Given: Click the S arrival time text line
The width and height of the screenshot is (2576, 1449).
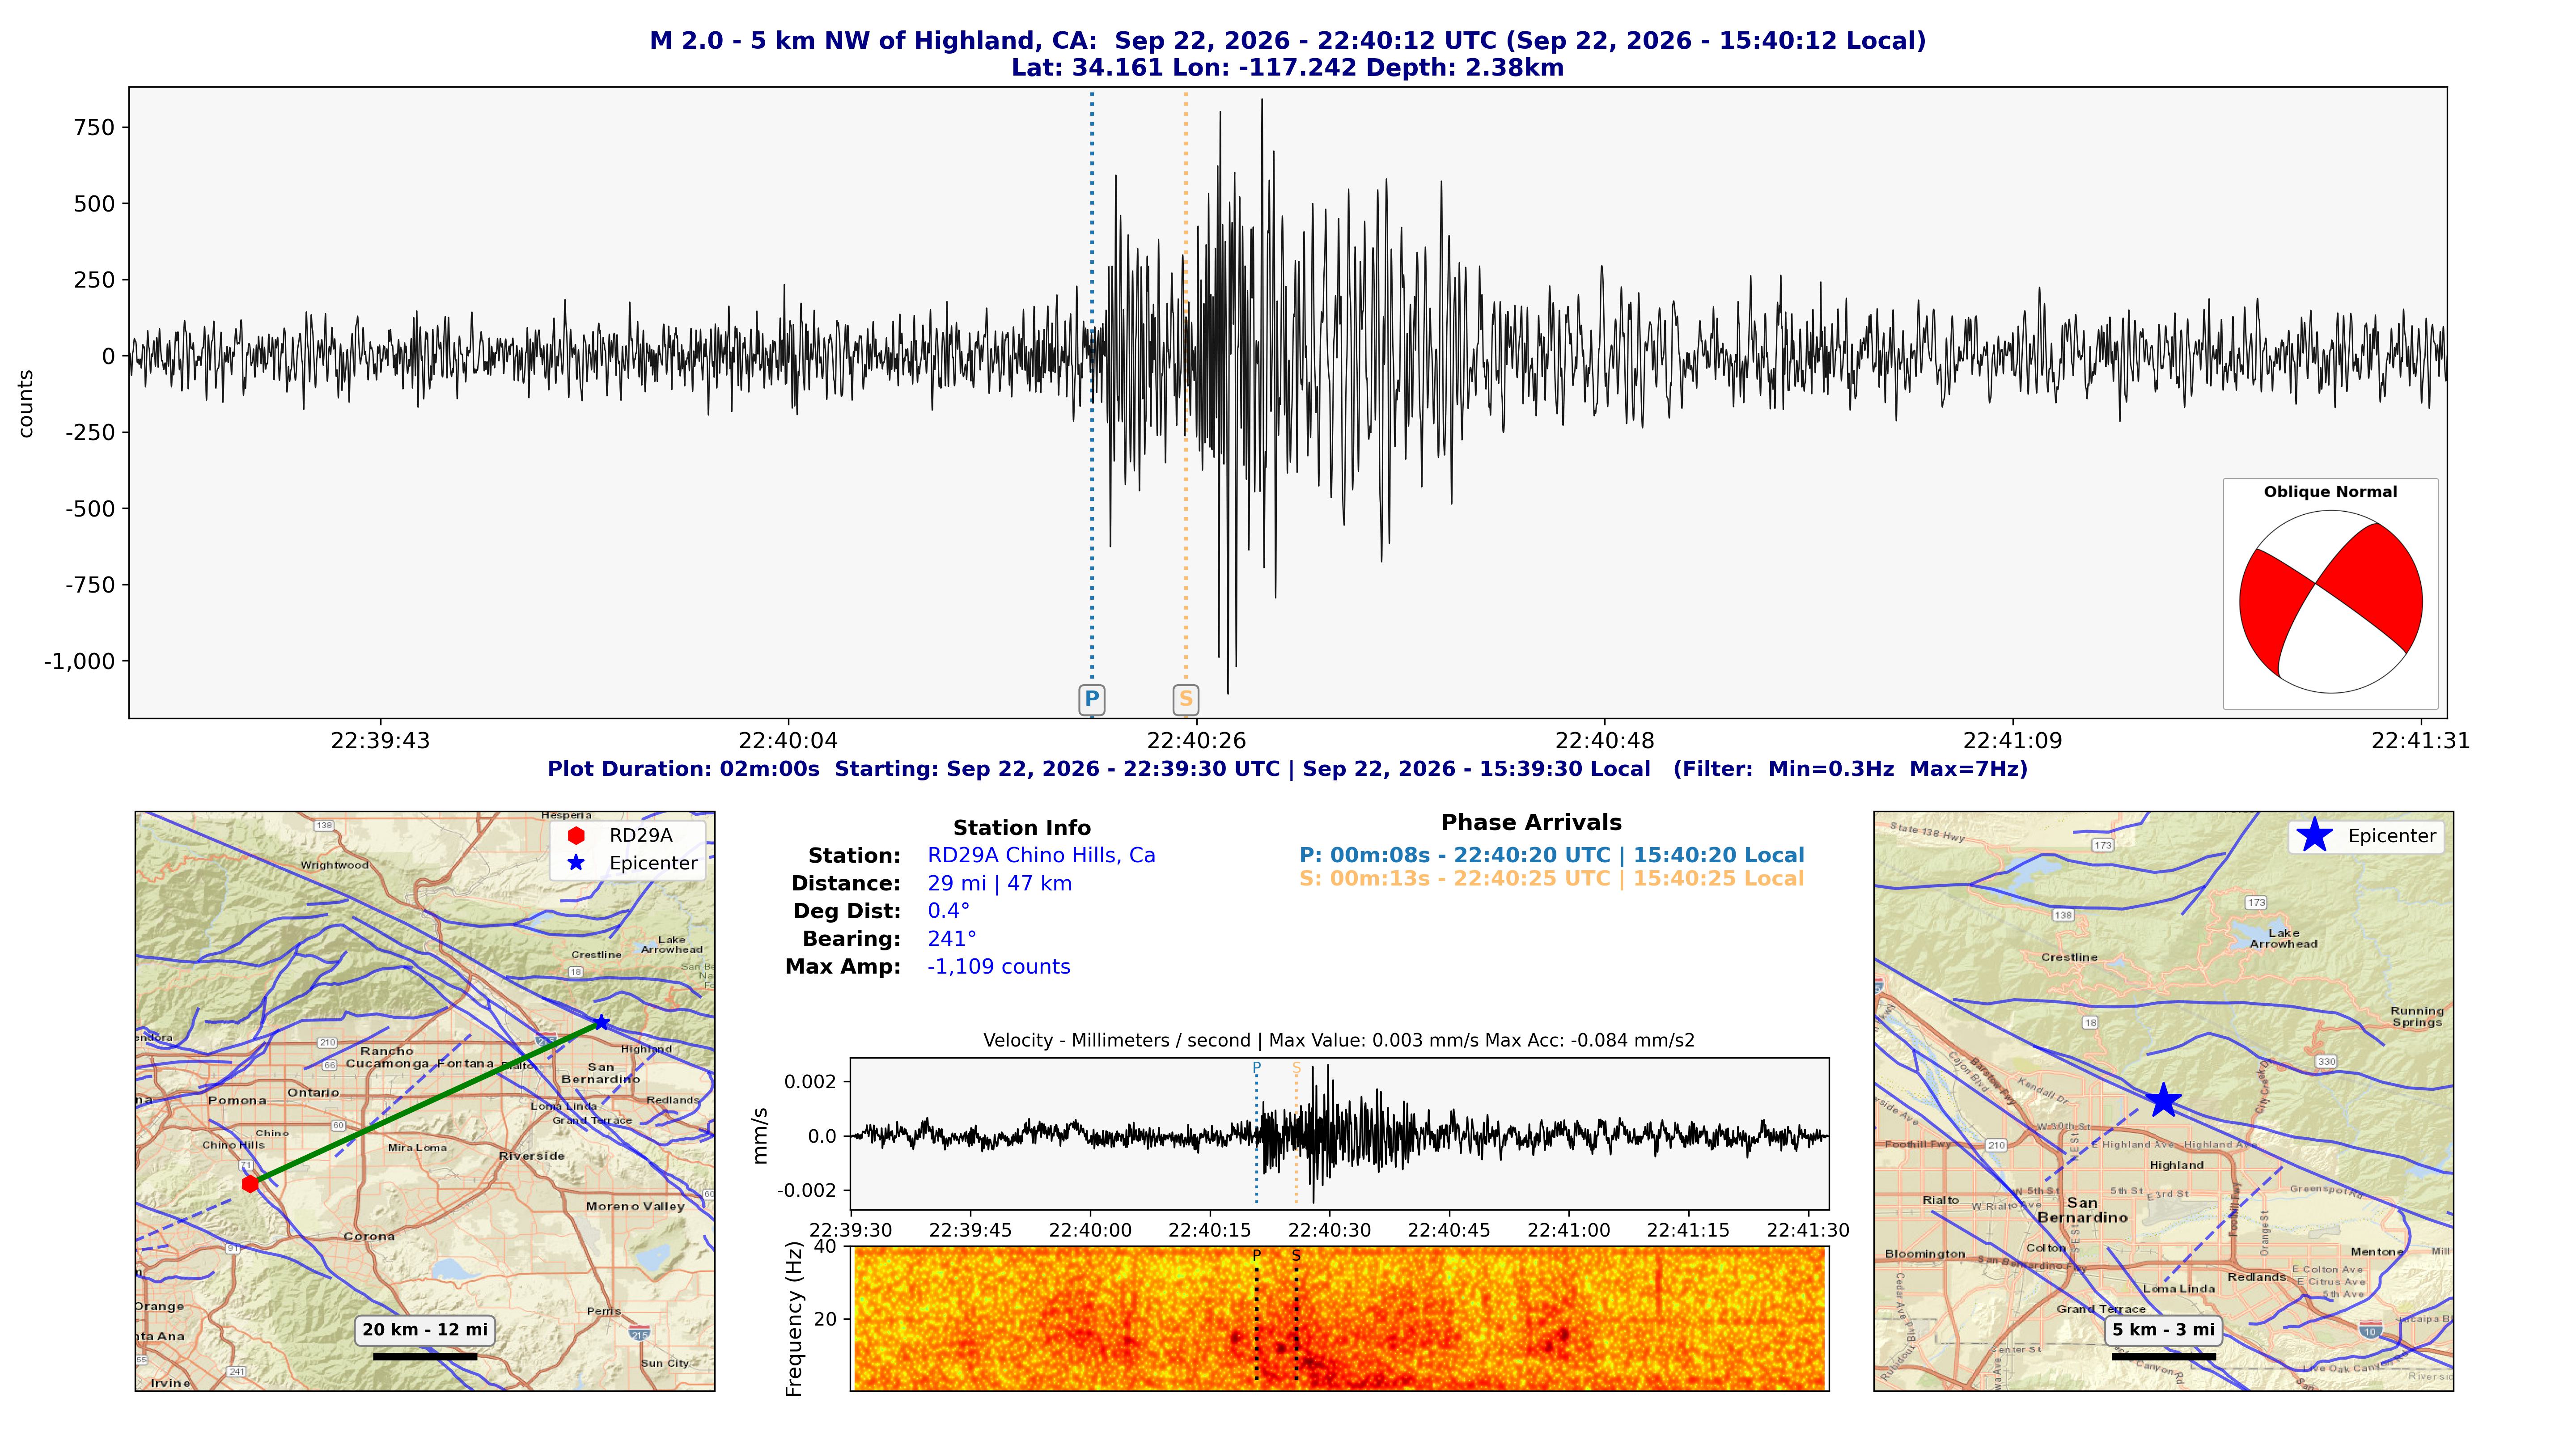Looking at the screenshot, I should (1551, 879).
